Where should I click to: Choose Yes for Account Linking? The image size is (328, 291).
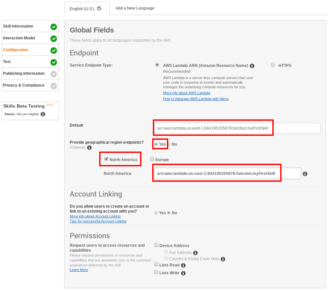[x=156, y=213]
